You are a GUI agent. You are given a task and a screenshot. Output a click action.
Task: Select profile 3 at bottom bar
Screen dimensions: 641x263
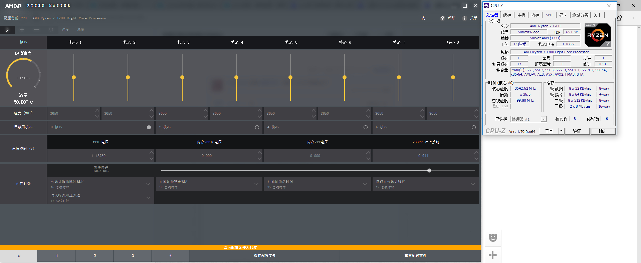coord(133,256)
